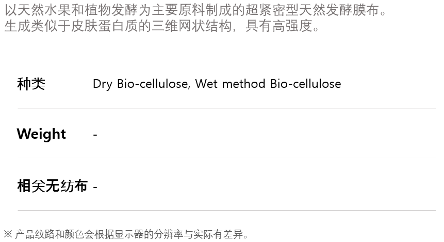The width and height of the screenshot is (444, 242).
Task: Click the 相关无纺布 row label
Action: pyautogui.click(x=52, y=186)
